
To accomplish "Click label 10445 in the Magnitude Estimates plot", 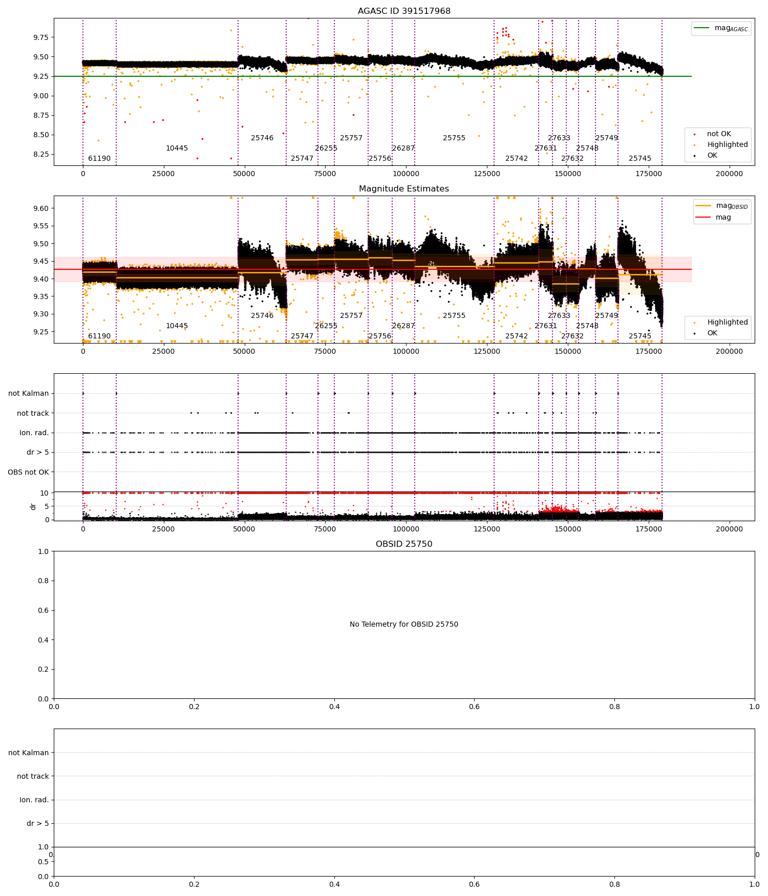I will click(x=177, y=326).
